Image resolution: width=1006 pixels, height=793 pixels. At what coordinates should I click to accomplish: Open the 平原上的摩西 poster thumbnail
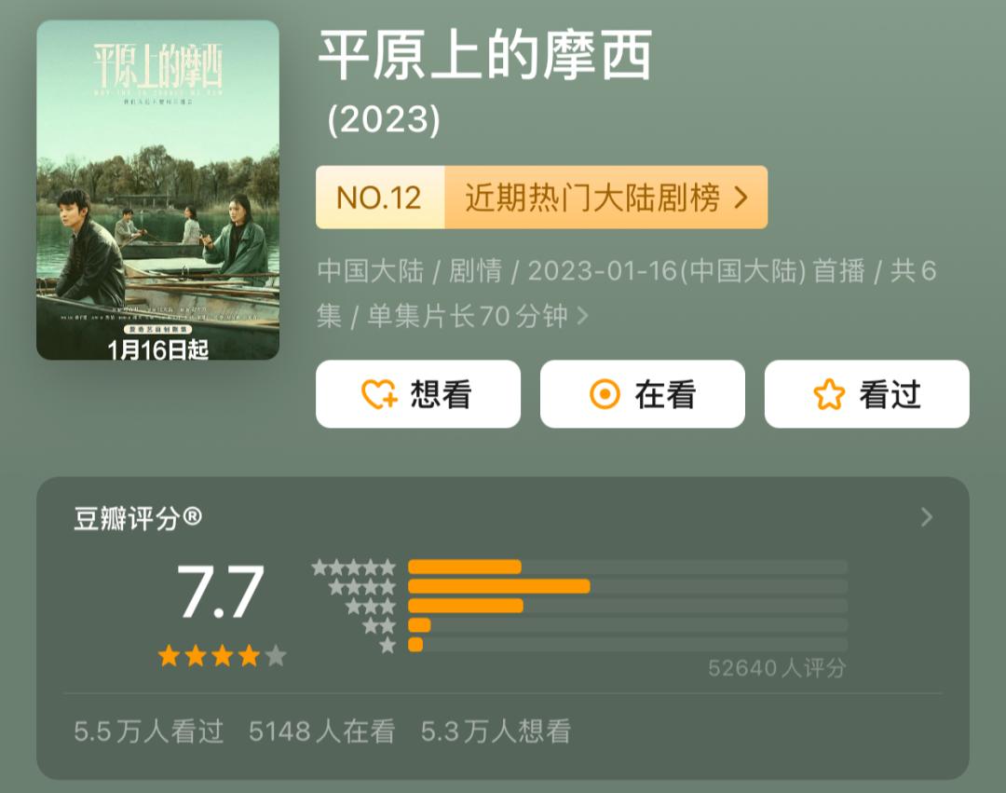pos(157,190)
